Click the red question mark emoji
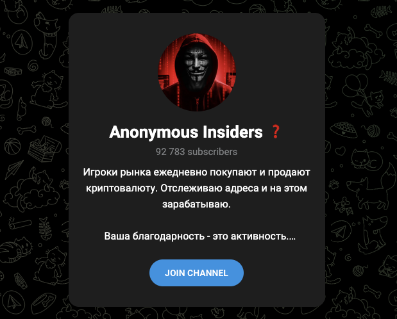Viewport: 397px width, 319px height. [276, 132]
